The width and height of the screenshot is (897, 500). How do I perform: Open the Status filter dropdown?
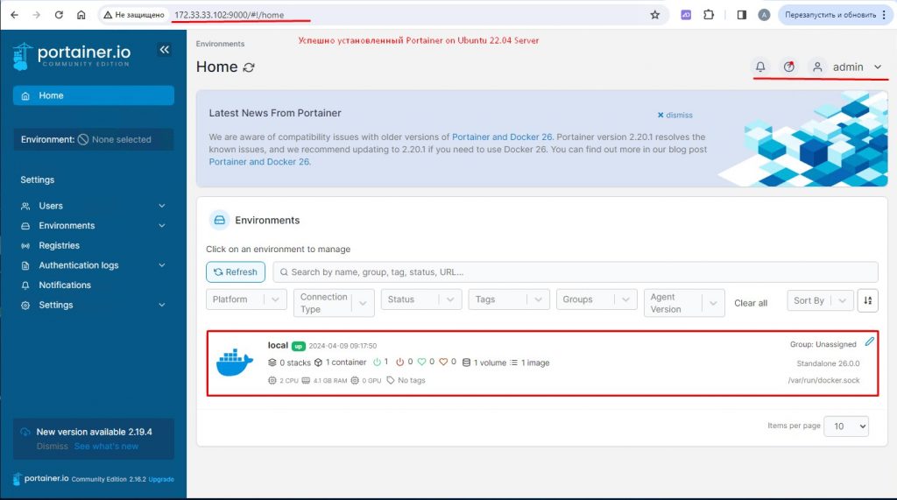[421, 299]
